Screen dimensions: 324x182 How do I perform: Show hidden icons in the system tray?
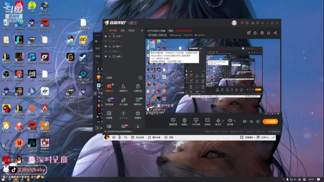[283, 180]
